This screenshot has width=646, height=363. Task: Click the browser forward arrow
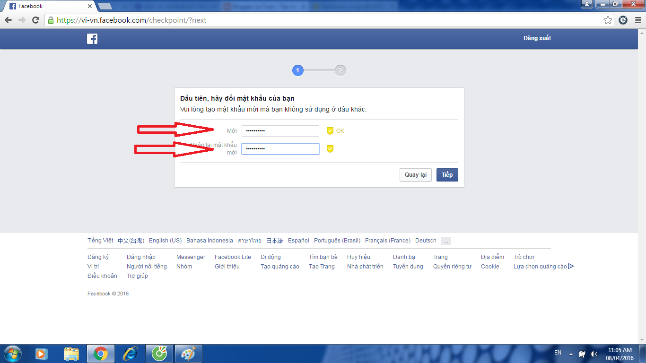pos(22,20)
